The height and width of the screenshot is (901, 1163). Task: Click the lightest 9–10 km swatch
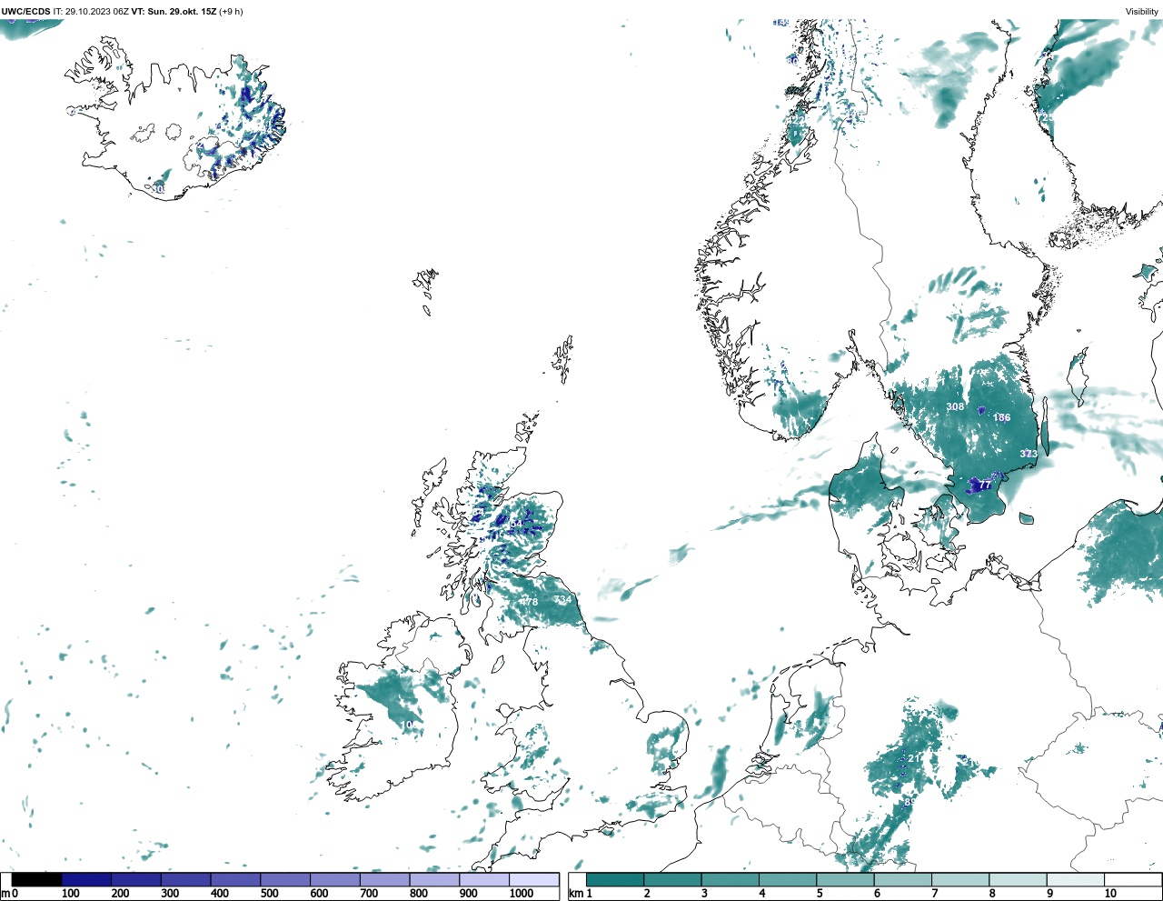coord(1076,879)
